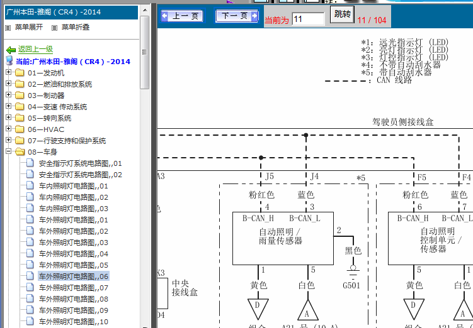Open 车内照明灯电路图,,02
The height and width of the screenshot is (328, 473).
pos(73,197)
